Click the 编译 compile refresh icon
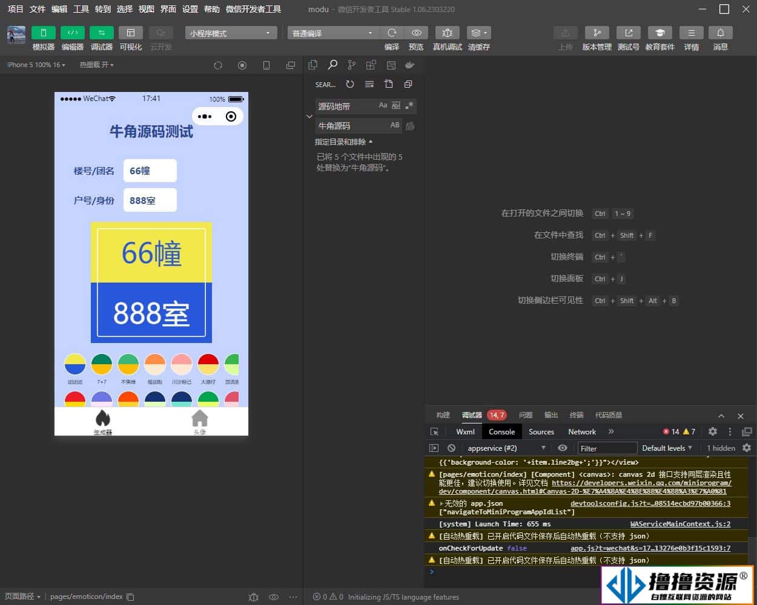Image resolution: width=757 pixels, height=605 pixels. coord(392,33)
